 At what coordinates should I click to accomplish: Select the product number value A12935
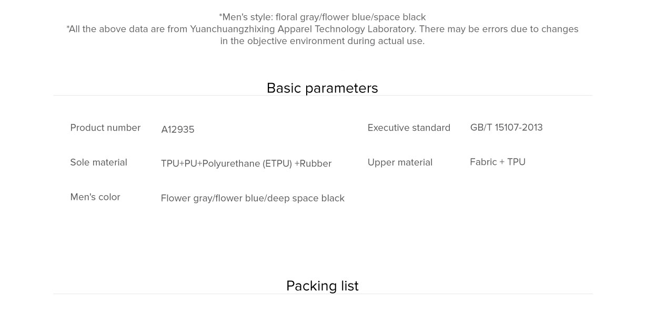(178, 129)
